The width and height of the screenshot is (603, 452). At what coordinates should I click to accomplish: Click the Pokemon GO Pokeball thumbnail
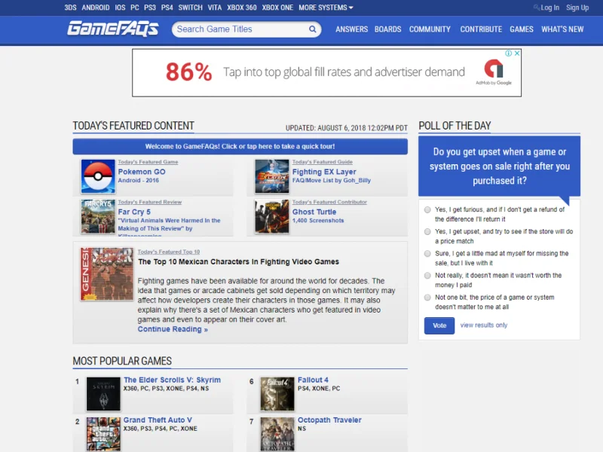98,176
